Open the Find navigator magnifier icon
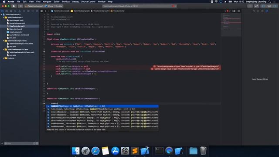 [15, 11]
